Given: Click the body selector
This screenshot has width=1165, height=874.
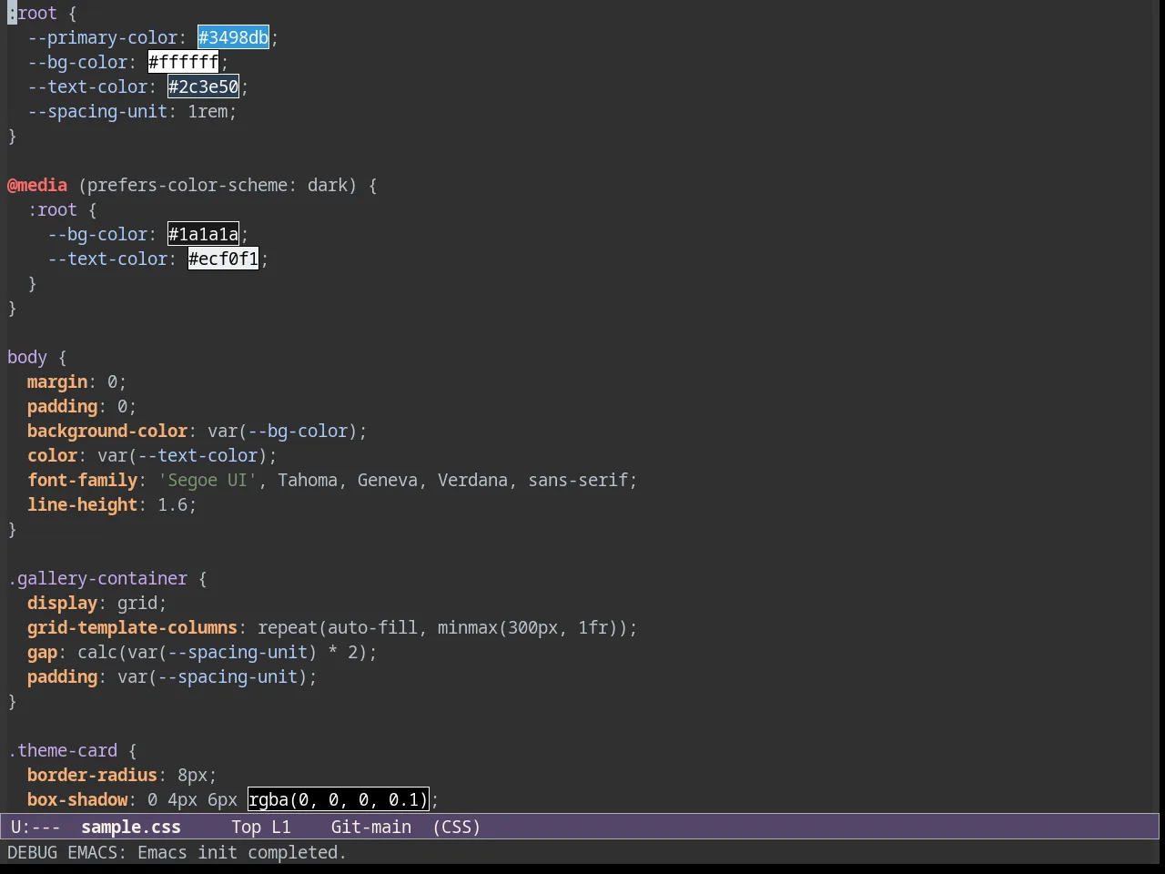Looking at the screenshot, I should pos(27,357).
